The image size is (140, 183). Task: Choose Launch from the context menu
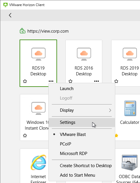point(82,89)
